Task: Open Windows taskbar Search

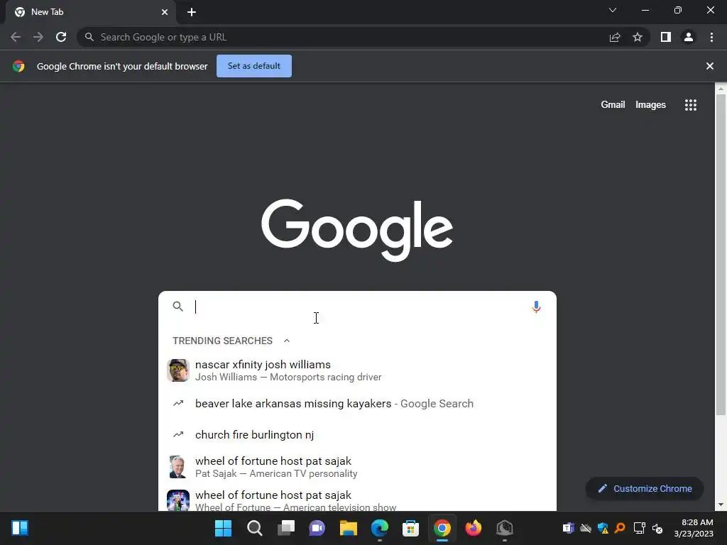Action: click(255, 528)
